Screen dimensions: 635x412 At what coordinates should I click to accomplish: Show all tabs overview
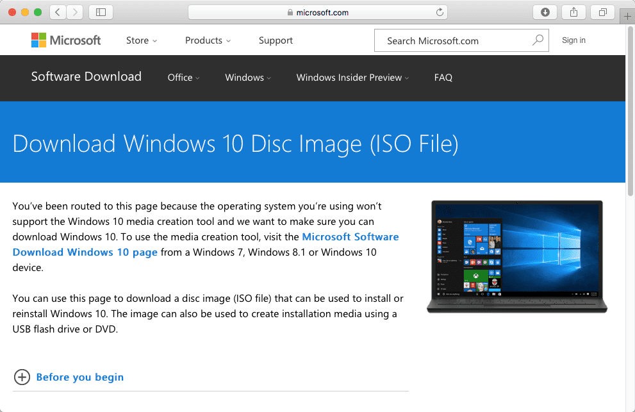pyautogui.click(x=602, y=12)
